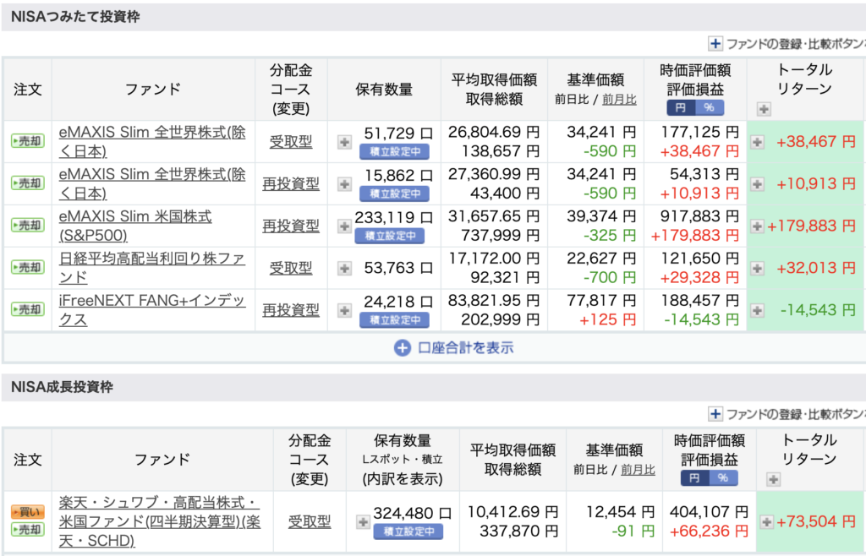This screenshot has height=556, width=866.
Task: Sort by 前月比 in つみたて table header
Action: coord(619,100)
